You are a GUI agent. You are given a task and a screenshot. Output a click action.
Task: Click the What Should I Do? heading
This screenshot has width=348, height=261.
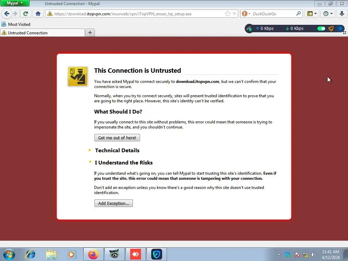pos(118,111)
